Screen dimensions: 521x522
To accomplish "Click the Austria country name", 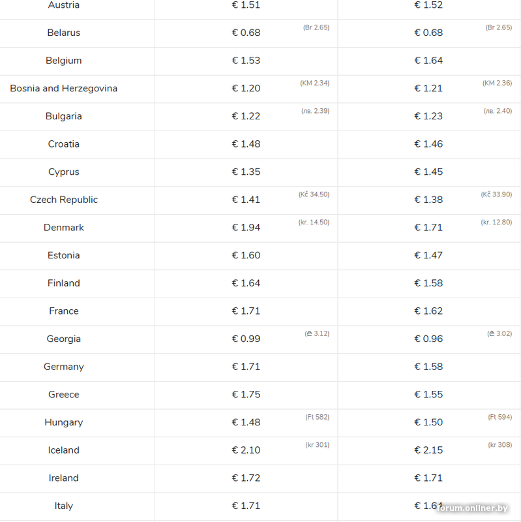I will click(x=64, y=5).
